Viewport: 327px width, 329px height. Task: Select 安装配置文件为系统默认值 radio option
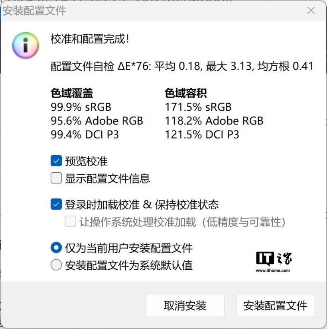[x=56, y=264]
